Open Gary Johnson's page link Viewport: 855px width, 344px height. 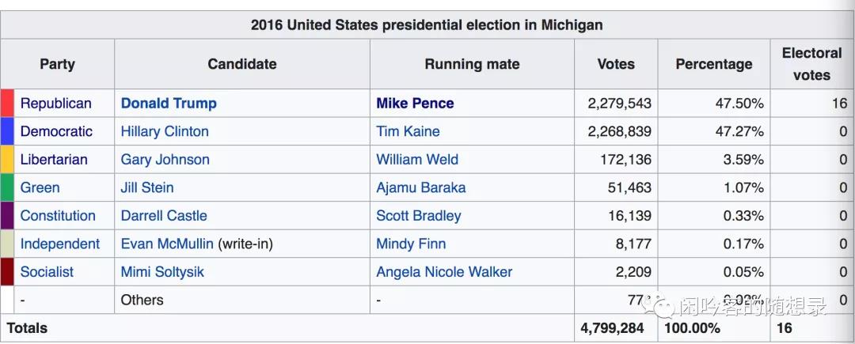[x=165, y=160]
